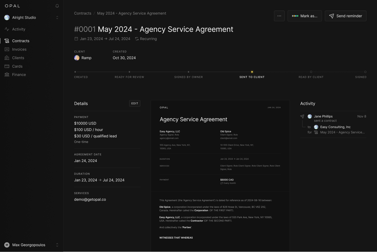Open May 2024 - Agency Service... activity link

pos(342,132)
